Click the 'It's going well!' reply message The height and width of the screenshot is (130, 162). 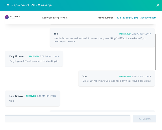pos(34,61)
